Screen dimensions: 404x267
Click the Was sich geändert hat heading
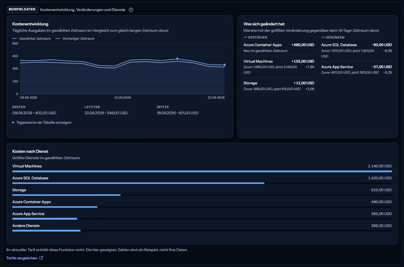pyautogui.click(x=264, y=24)
